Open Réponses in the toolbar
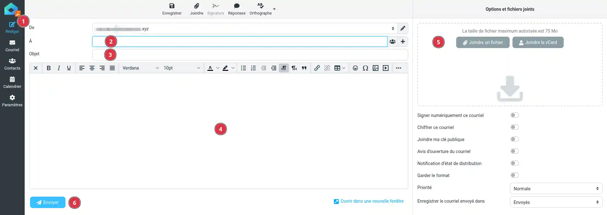The width and height of the screenshot is (607, 215). [237, 9]
